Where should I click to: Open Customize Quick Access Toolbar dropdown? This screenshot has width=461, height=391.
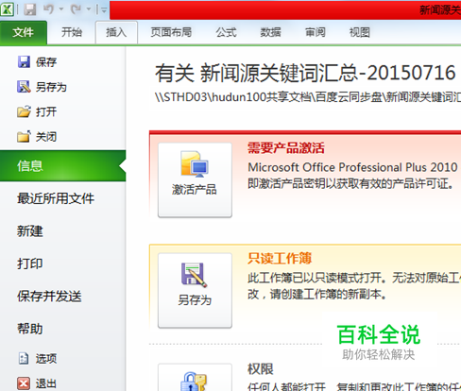point(103,10)
